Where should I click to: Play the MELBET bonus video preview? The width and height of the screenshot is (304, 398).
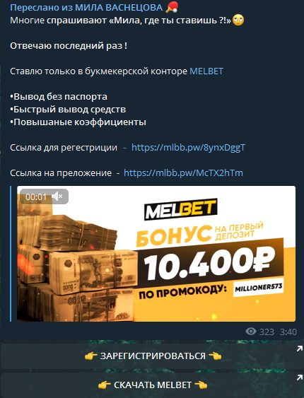156,254
